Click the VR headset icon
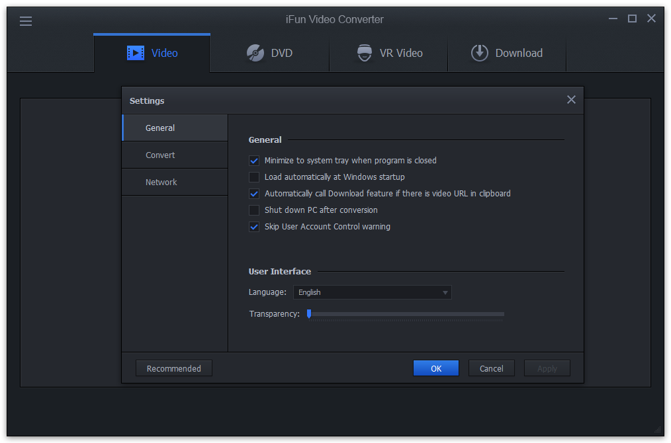Viewport: 671px width, 443px height. tap(365, 53)
